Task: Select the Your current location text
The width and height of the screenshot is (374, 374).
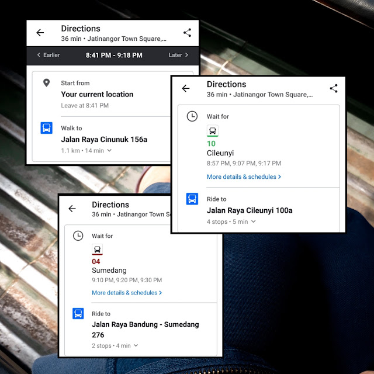Action: click(97, 95)
